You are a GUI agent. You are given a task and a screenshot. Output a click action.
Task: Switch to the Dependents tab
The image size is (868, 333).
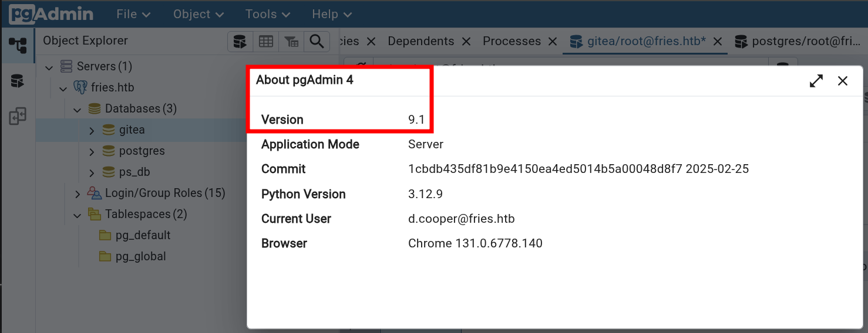421,41
